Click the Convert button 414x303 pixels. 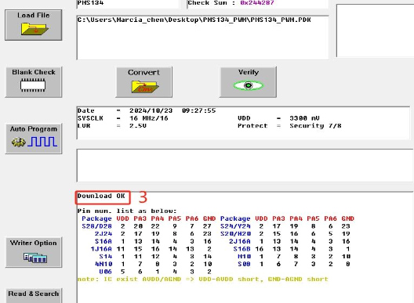point(144,82)
